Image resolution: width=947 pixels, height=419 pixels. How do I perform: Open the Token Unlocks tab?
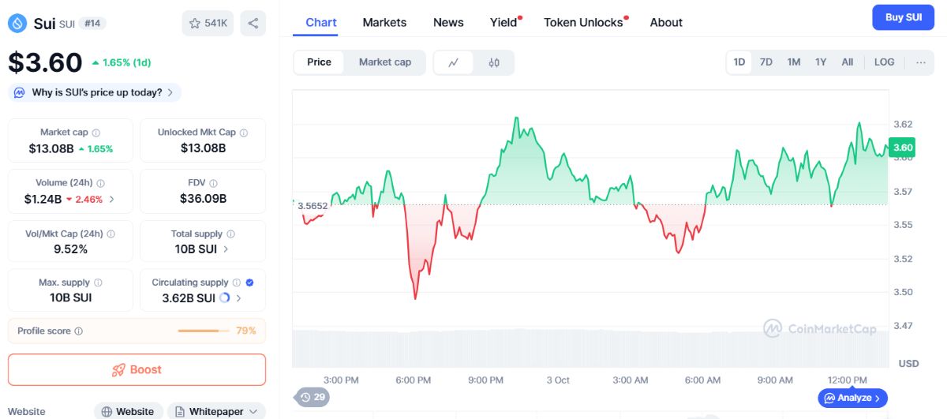coord(585,22)
